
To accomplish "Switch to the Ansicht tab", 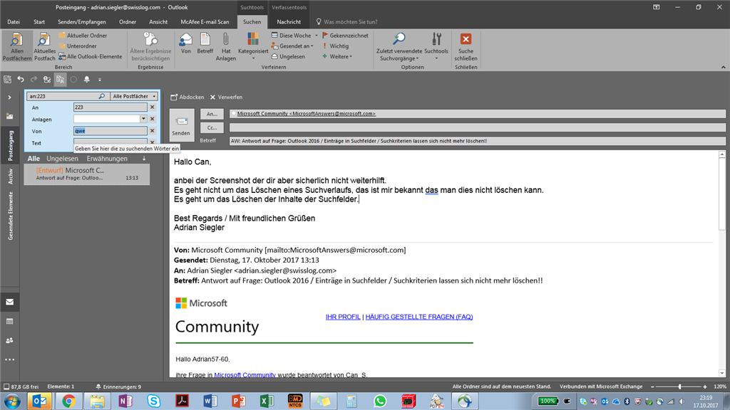I will (158, 22).
